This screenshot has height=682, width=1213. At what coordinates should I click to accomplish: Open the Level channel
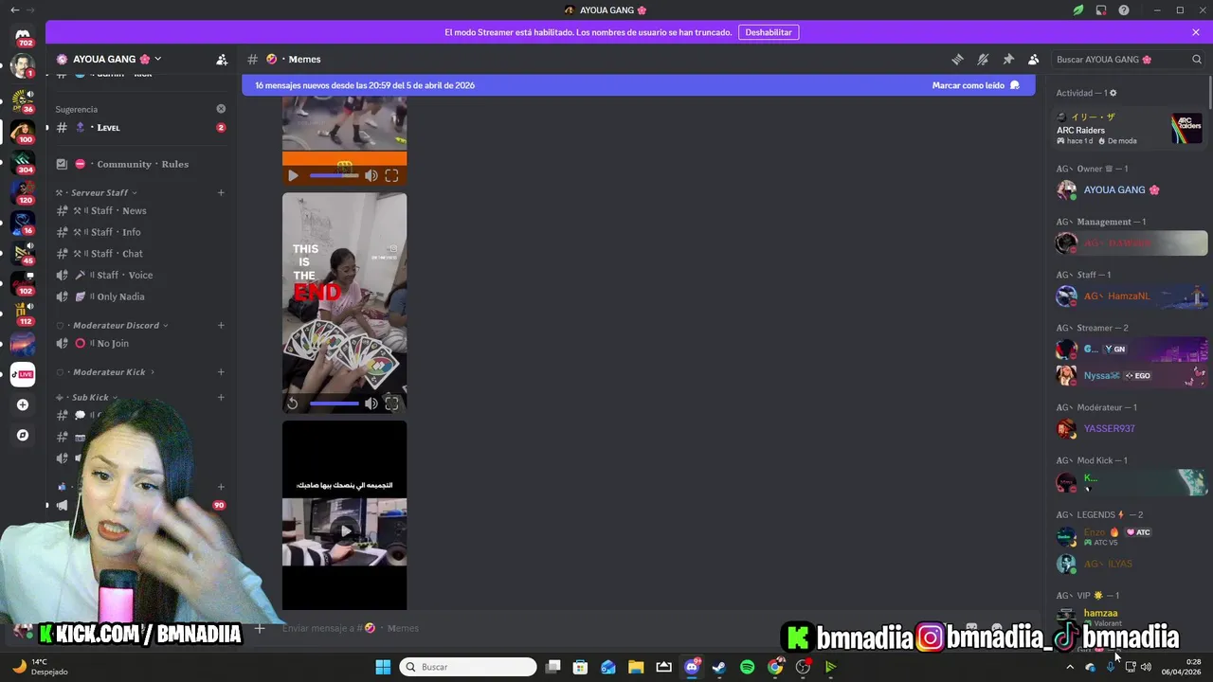click(x=136, y=128)
